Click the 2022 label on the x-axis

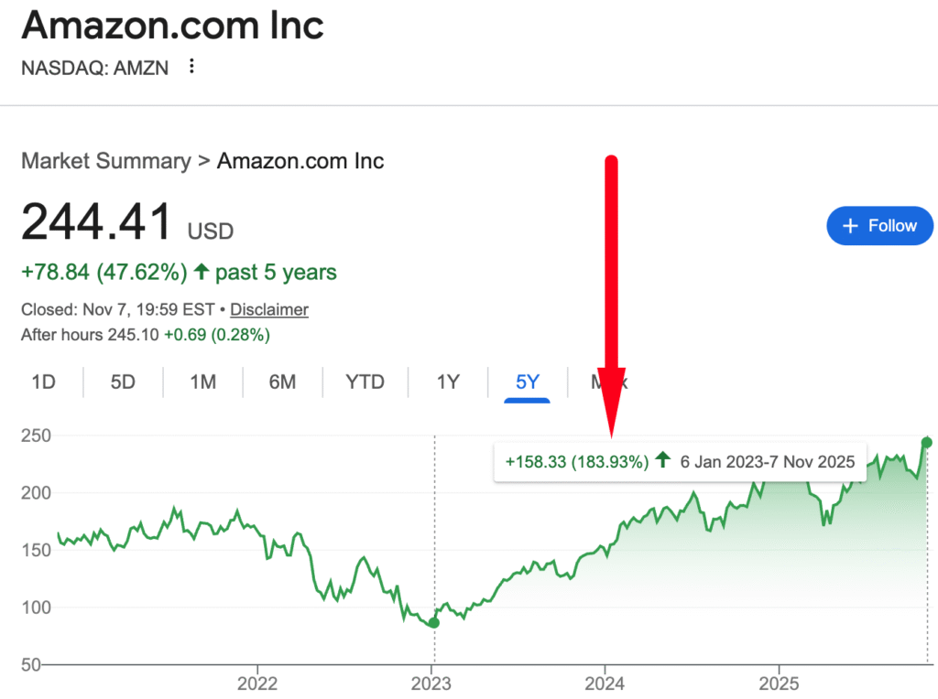click(x=256, y=683)
